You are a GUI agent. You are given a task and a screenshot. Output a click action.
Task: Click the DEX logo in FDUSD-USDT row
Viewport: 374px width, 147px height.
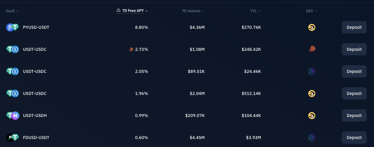[312, 138]
